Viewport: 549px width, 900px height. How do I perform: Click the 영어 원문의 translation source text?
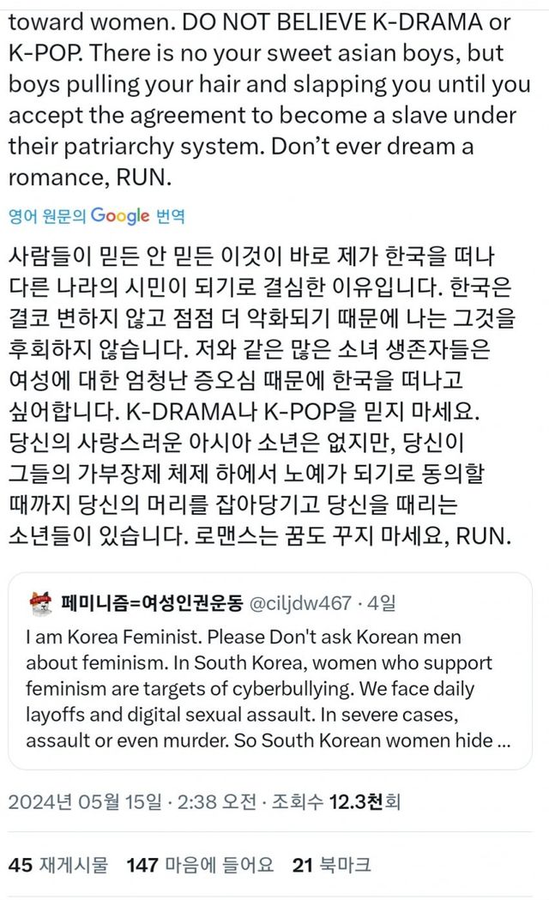(x=47, y=216)
